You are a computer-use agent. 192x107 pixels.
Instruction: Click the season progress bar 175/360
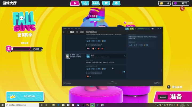coord(27,49)
